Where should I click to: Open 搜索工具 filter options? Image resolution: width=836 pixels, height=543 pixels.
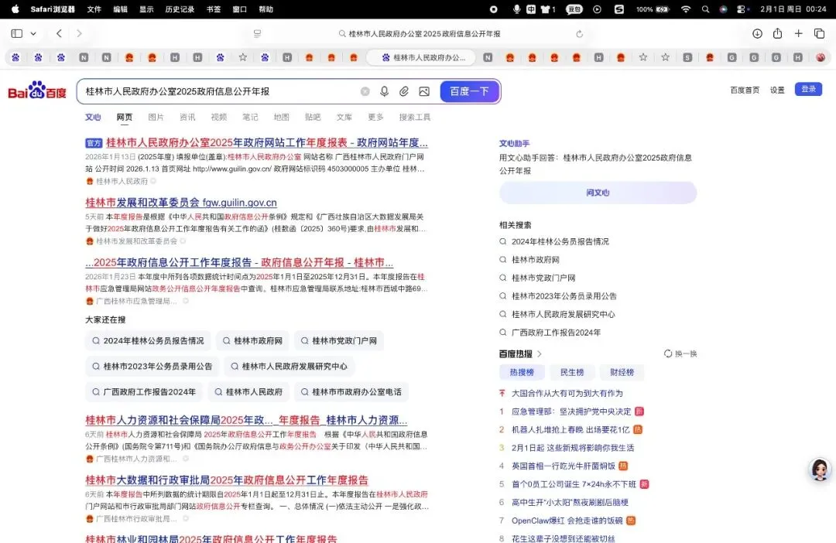click(415, 118)
